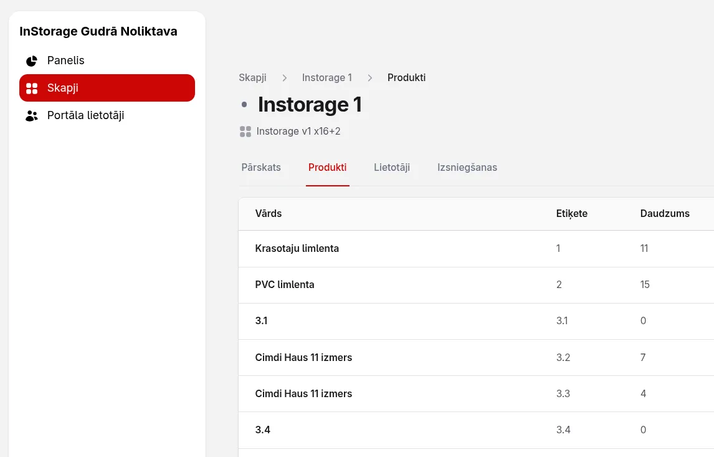714x457 pixels.
Task: Open the PVC limlenta product row
Action: 476,285
